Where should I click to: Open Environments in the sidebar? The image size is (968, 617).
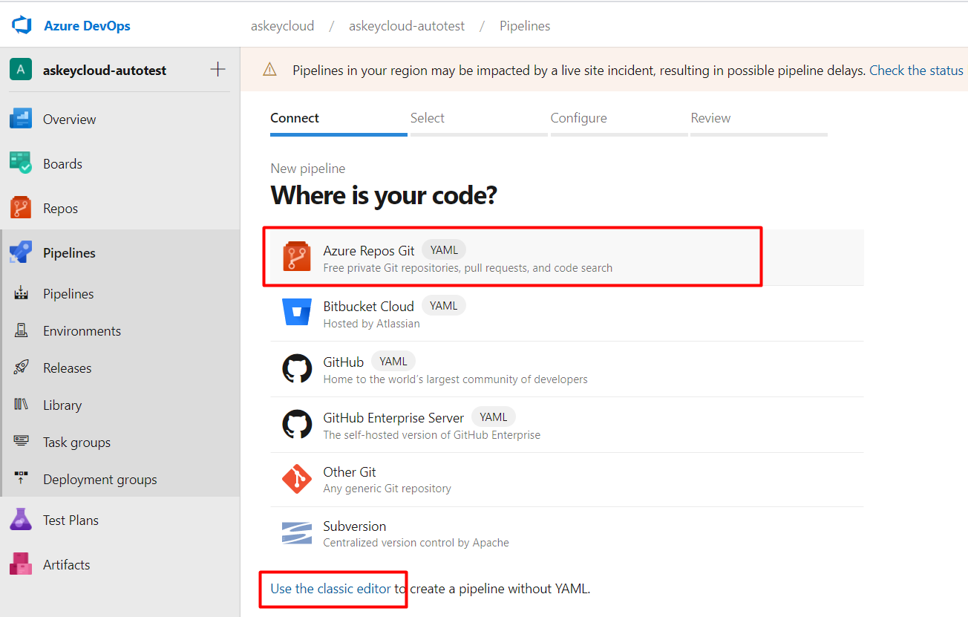[x=120, y=330]
